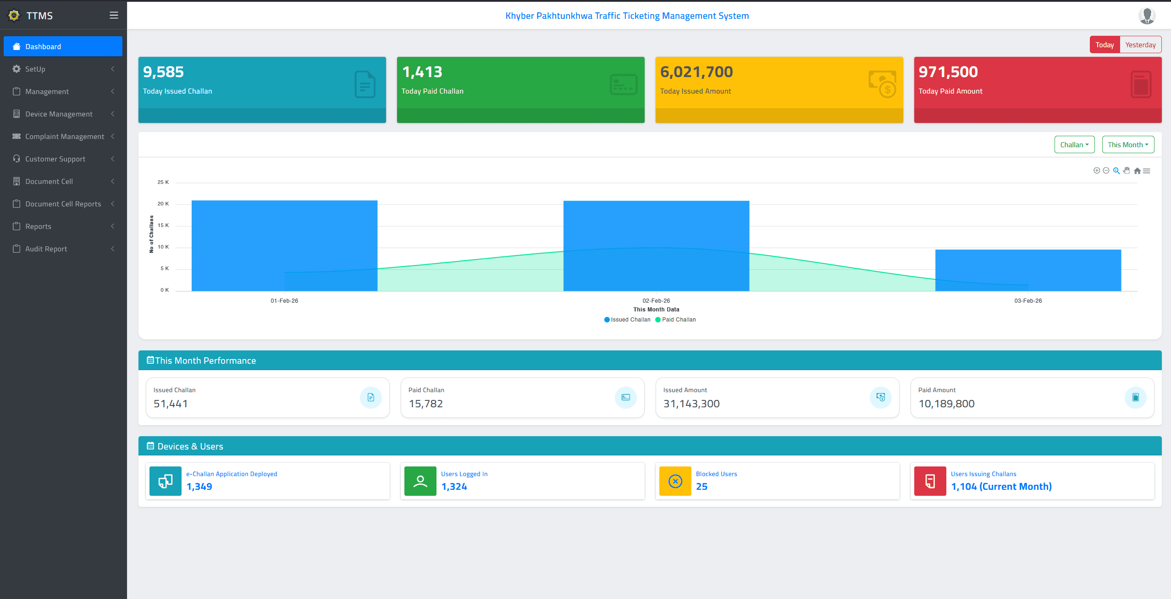The height and width of the screenshot is (599, 1171).
Task: Open the Dashboard menu item
Action: [63, 46]
